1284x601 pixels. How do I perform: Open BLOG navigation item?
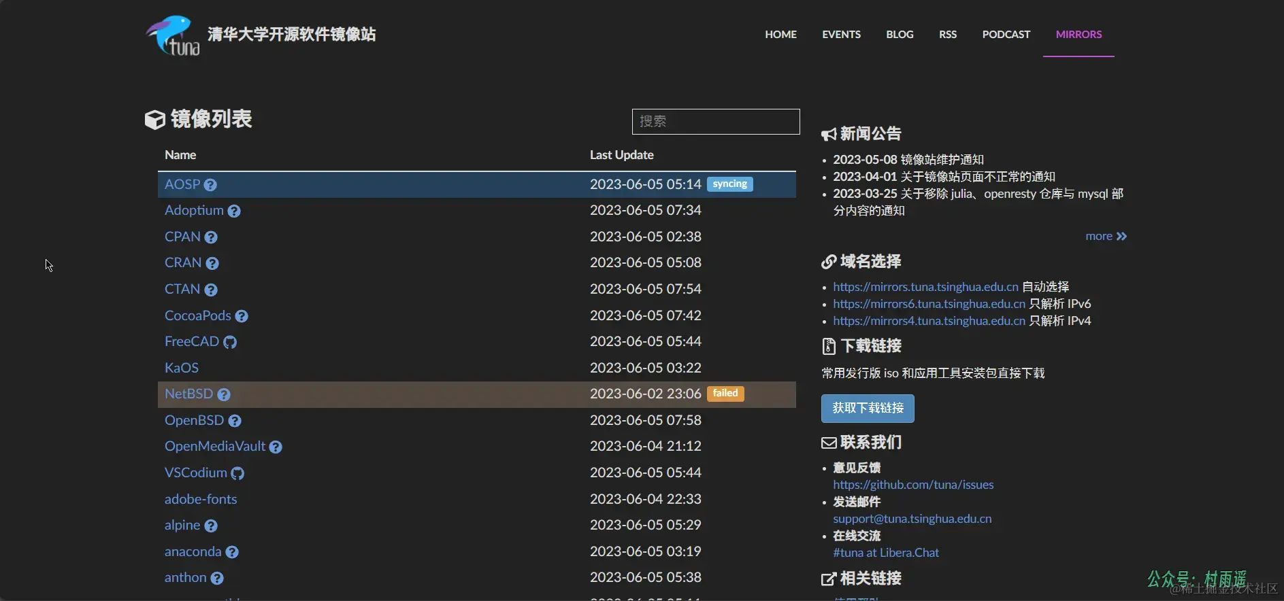coord(900,35)
